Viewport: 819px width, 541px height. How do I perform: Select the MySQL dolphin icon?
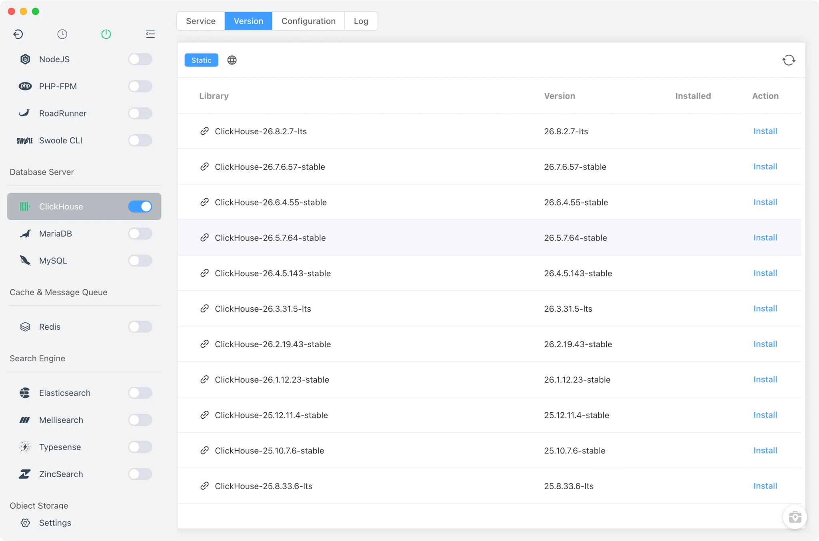tap(25, 261)
